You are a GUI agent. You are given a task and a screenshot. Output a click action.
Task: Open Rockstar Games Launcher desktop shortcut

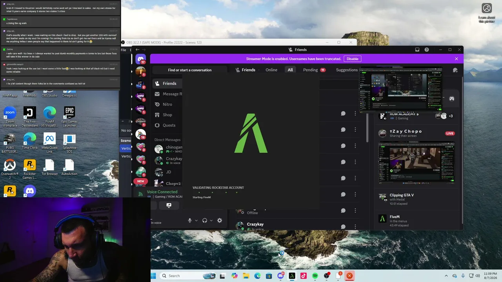click(x=29, y=169)
